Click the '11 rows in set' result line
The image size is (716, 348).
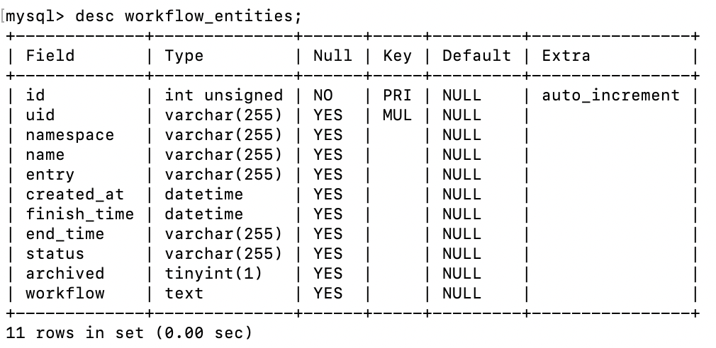128,332
